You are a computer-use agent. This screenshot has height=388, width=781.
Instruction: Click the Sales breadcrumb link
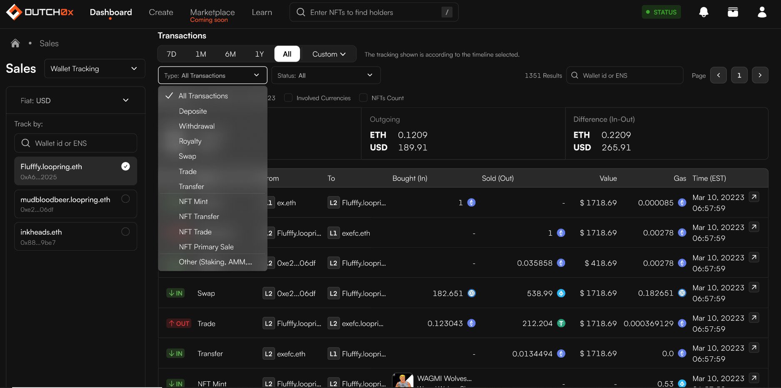coord(49,43)
